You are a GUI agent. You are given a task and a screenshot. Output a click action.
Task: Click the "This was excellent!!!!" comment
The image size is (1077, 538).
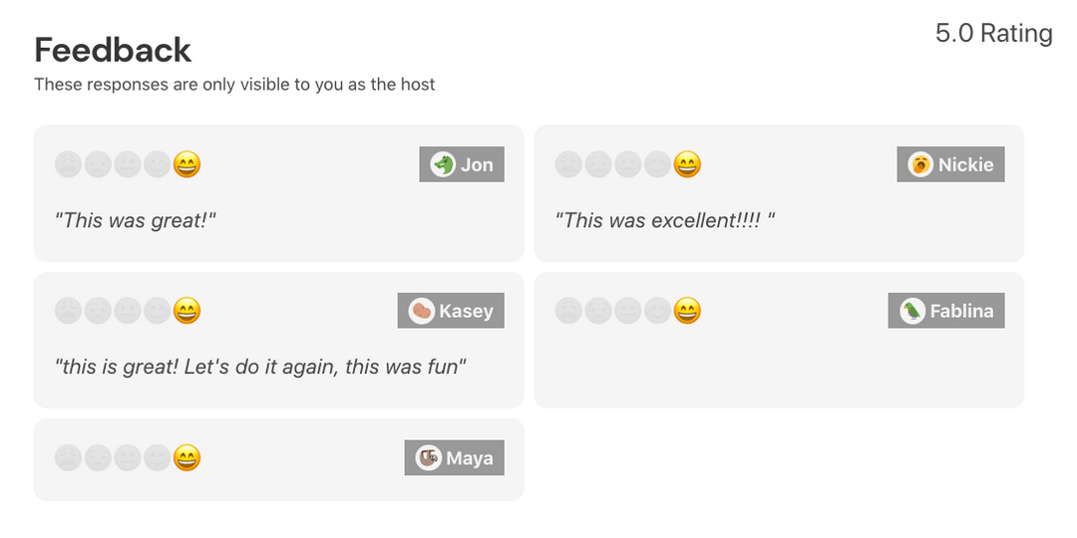(665, 220)
